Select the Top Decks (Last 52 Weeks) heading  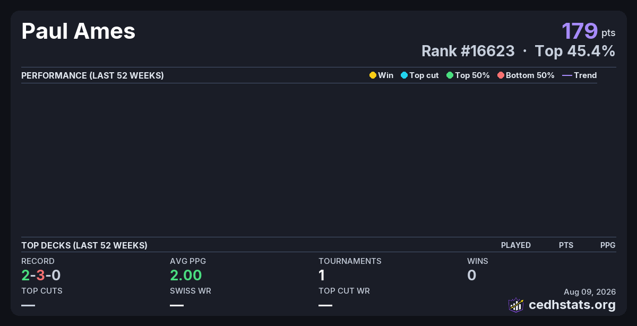tap(84, 245)
